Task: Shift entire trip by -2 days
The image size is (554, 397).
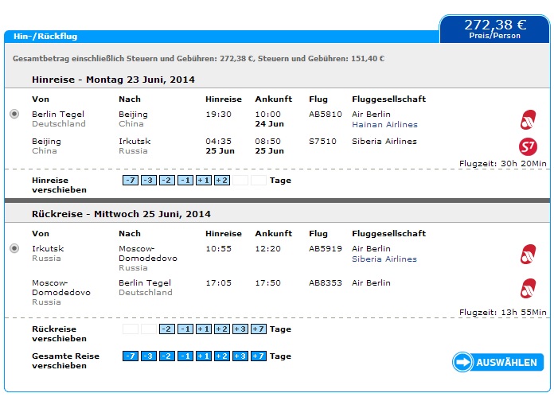Action: pyautogui.click(x=167, y=356)
